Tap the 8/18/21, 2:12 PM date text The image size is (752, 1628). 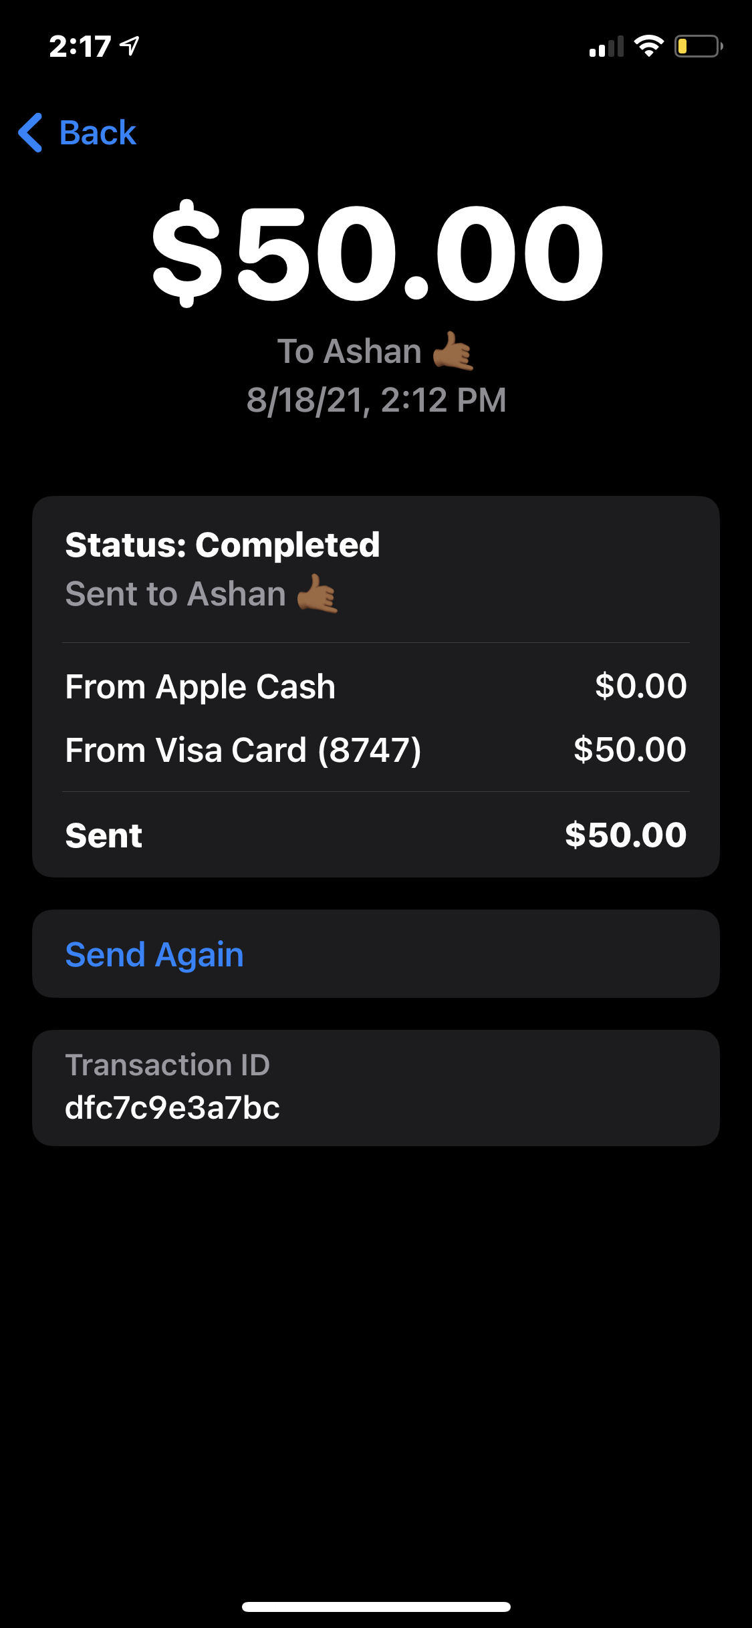376,400
